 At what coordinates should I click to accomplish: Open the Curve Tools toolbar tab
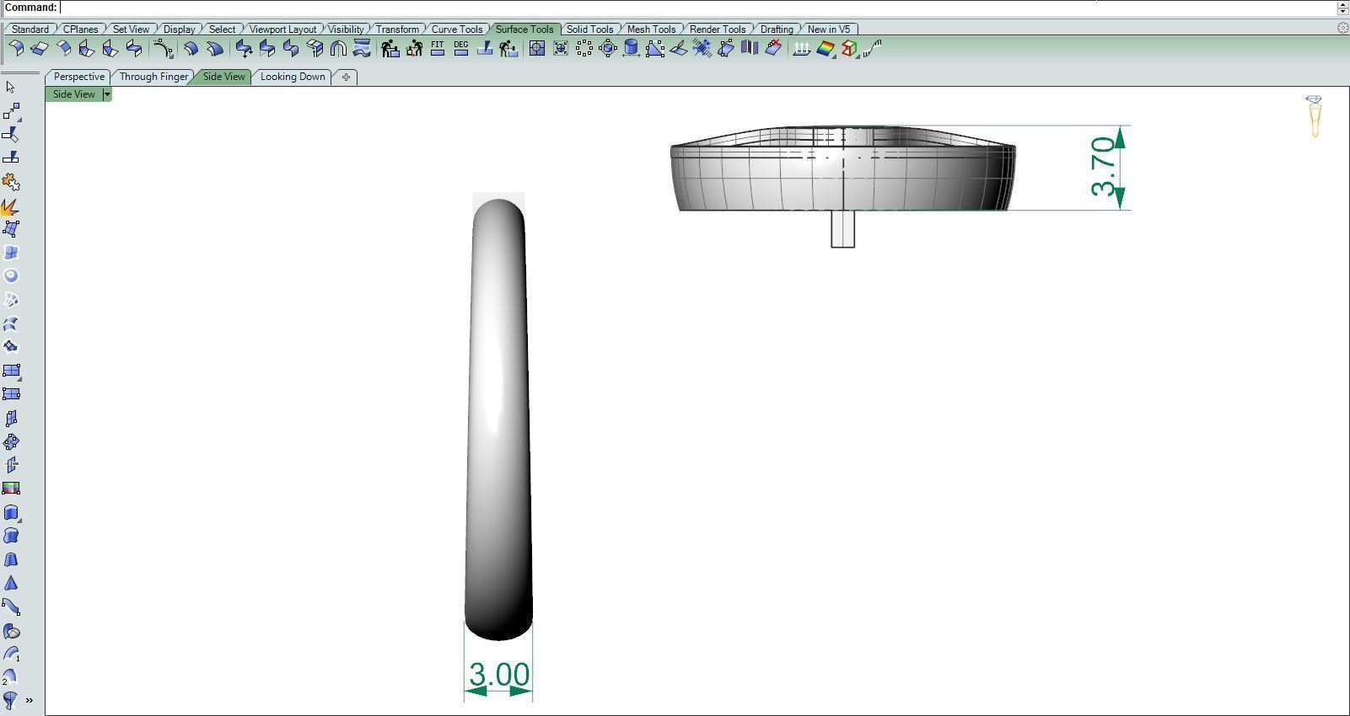click(x=457, y=29)
